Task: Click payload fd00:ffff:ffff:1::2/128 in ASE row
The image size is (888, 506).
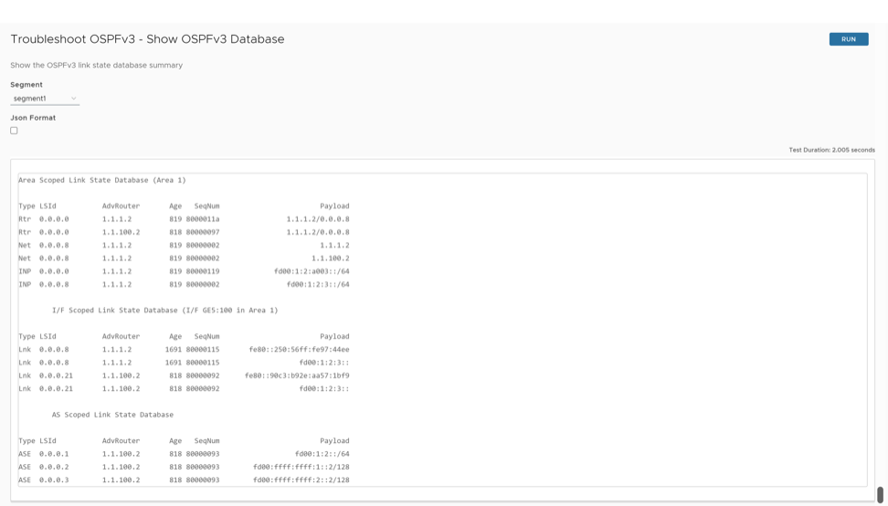Action: [301, 467]
